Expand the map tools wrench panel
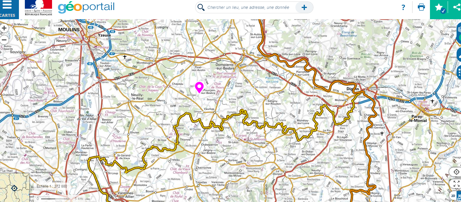This screenshot has height=202, width=461. (x=459, y=55)
